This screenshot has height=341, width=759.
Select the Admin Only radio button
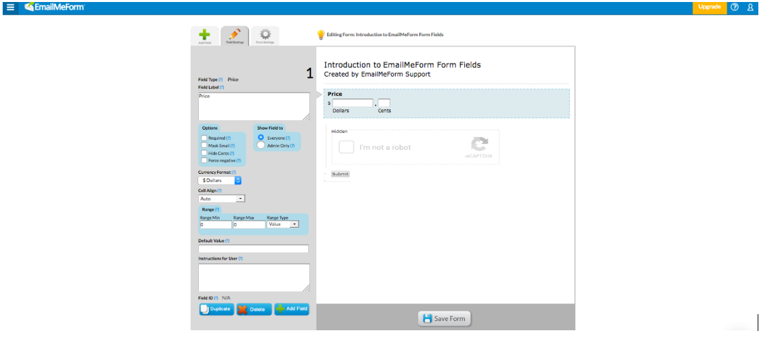click(x=261, y=145)
